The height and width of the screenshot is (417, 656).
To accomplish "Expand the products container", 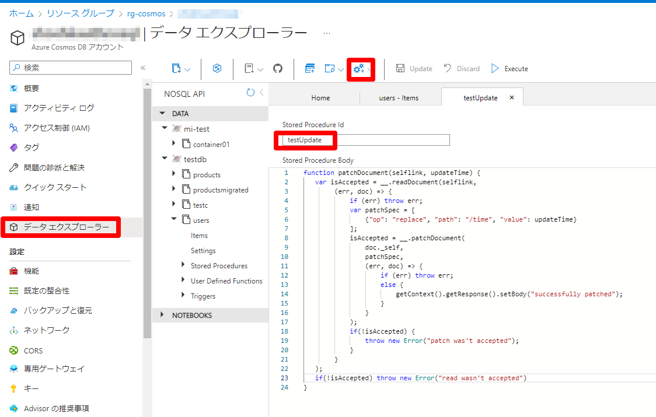I will click(173, 174).
